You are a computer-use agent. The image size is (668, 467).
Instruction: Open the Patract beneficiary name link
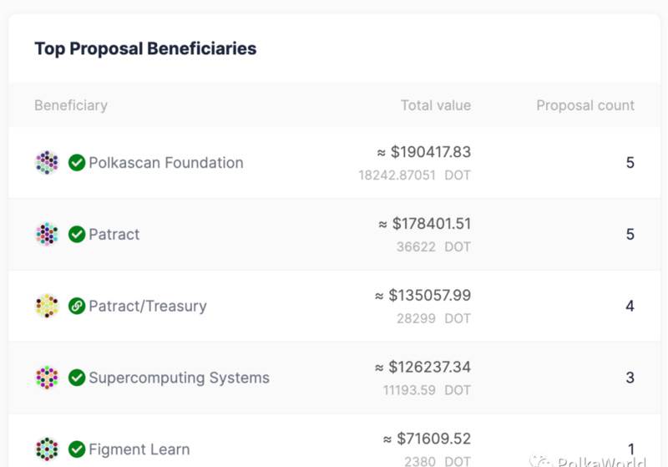pyautogui.click(x=114, y=235)
